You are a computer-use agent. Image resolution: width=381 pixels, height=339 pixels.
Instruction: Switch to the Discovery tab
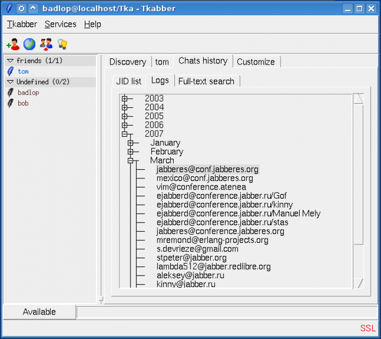click(x=128, y=62)
